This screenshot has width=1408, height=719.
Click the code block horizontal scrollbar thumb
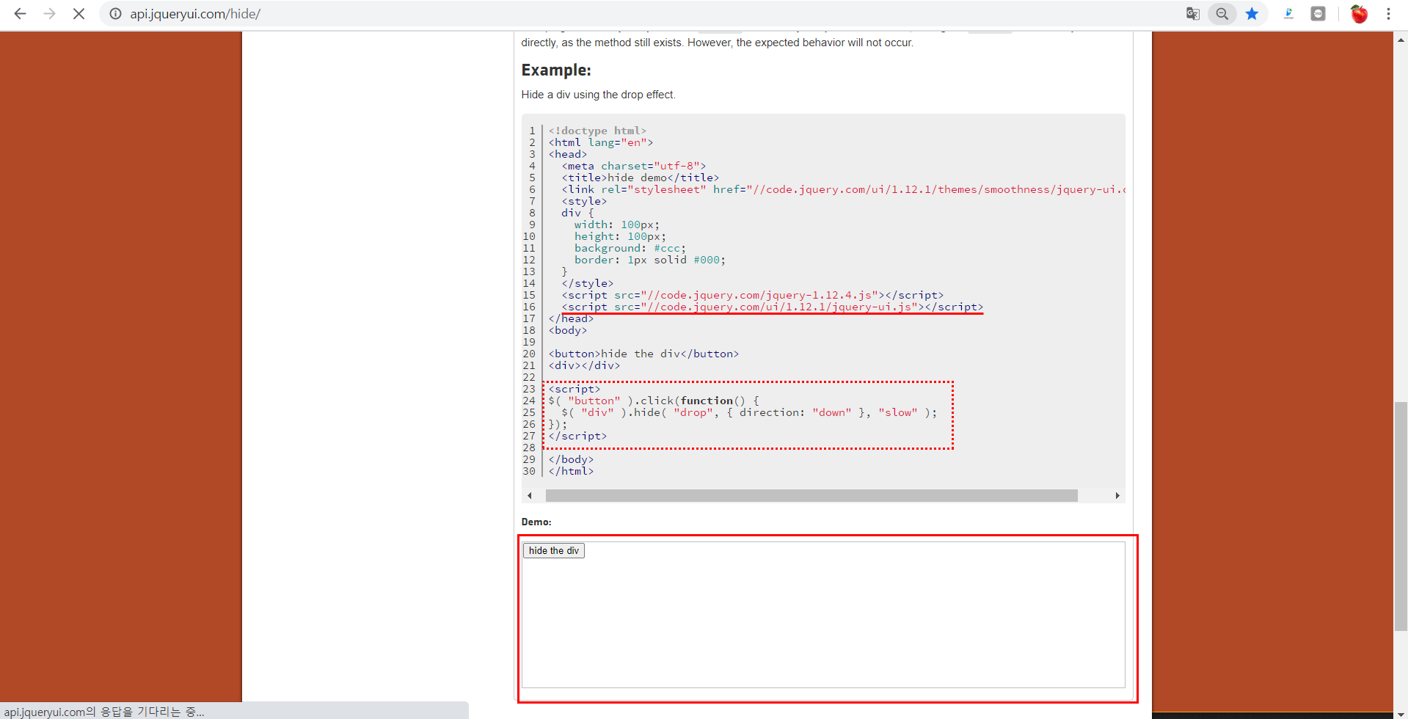click(x=811, y=496)
